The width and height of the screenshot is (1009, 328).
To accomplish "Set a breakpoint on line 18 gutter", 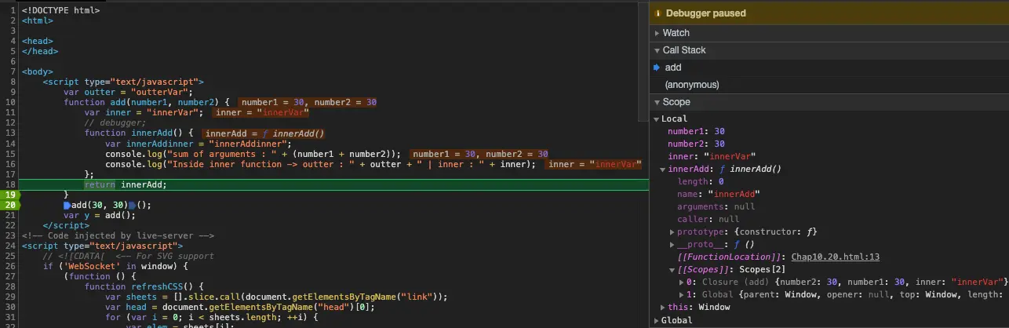I will (9, 184).
